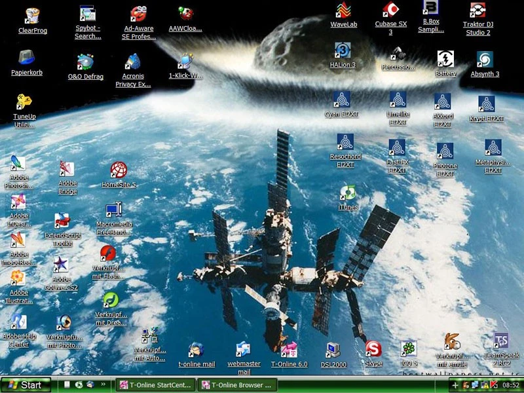The width and height of the screenshot is (524, 393).
Task: Select the HALion 3 shortcut
Action: [x=343, y=51]
